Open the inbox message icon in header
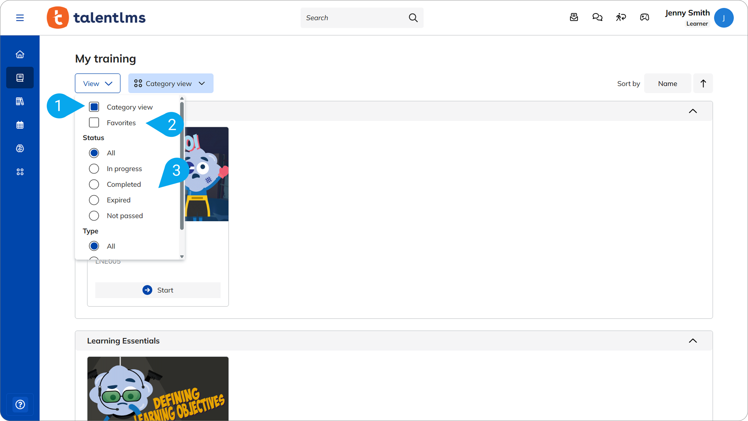Image resolution: width=748 pixels, height=421 pixels. click(574, 17)
